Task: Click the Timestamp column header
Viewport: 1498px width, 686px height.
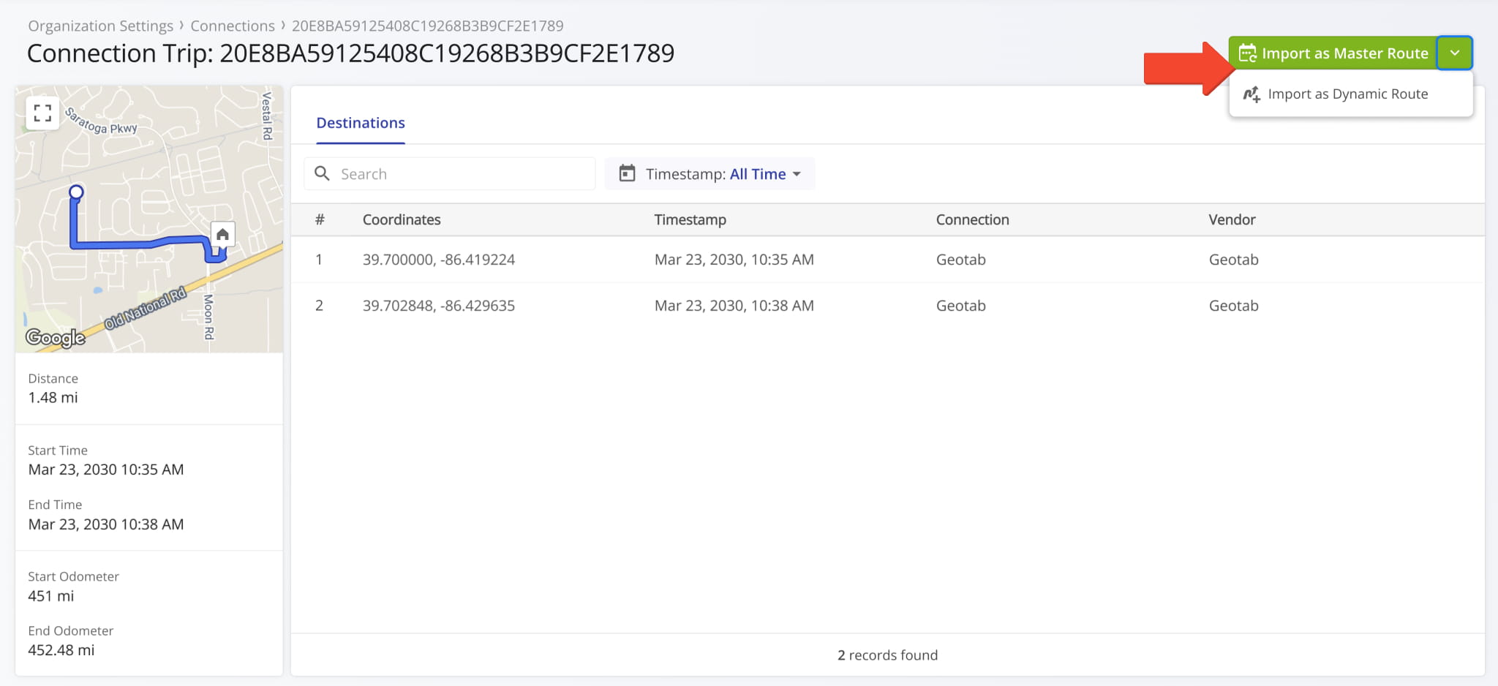Action: (690, 219)
